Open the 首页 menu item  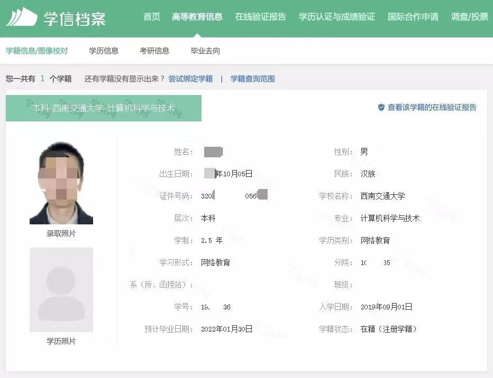coord(151,17)
